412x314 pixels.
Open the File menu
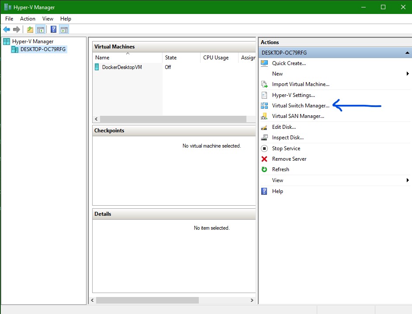[x=9, y=19]
